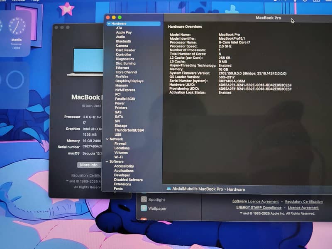Open Applications under Software
The width and height of the screenshot is (332, 249).
[124, 170]
